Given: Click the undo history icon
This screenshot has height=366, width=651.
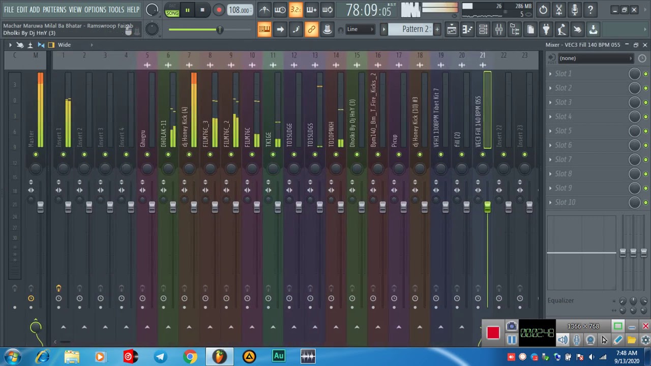Looking at the screenshot, I should point(543,10).
